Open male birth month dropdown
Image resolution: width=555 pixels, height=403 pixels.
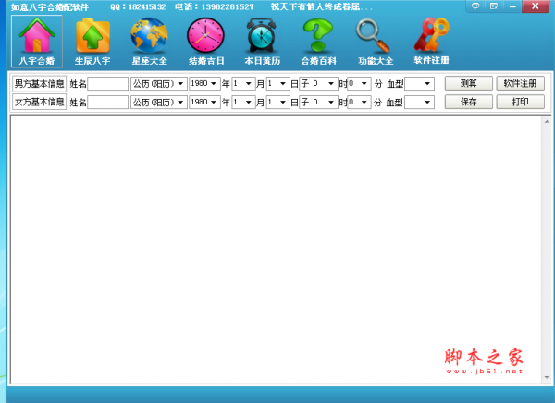pyautogui.click(x=243, y=84)
